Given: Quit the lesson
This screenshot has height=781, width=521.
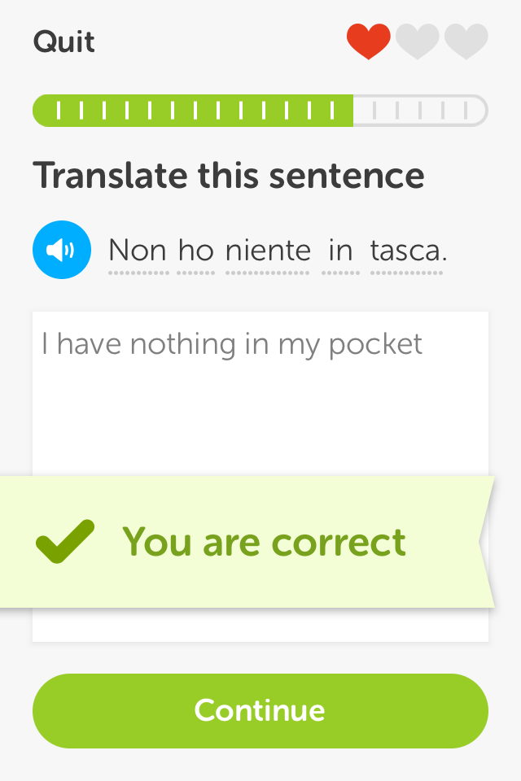Looking at the screenshot, I should click(63, 41).
